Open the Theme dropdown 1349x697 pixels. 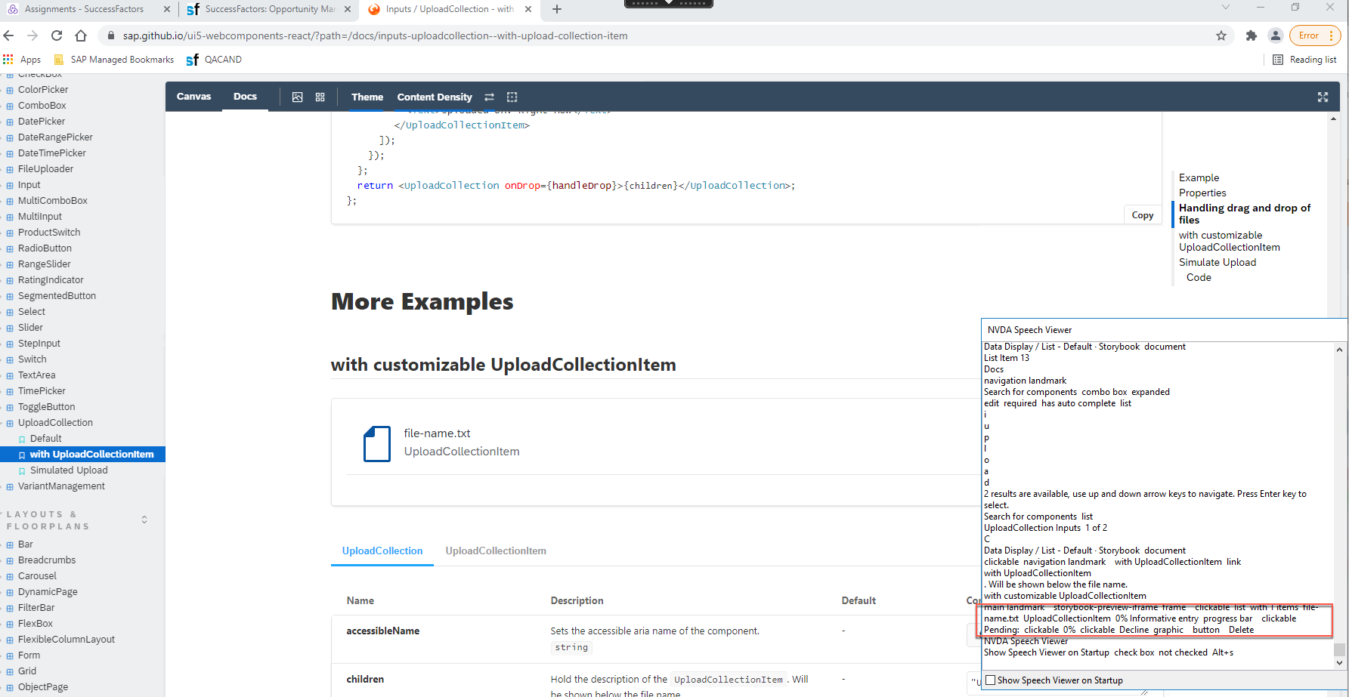(367, 97)
